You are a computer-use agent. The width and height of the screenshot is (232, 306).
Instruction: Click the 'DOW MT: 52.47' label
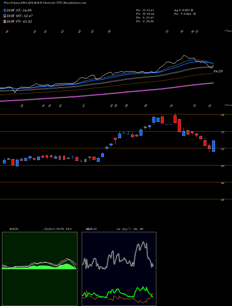(x=19, y=16)
